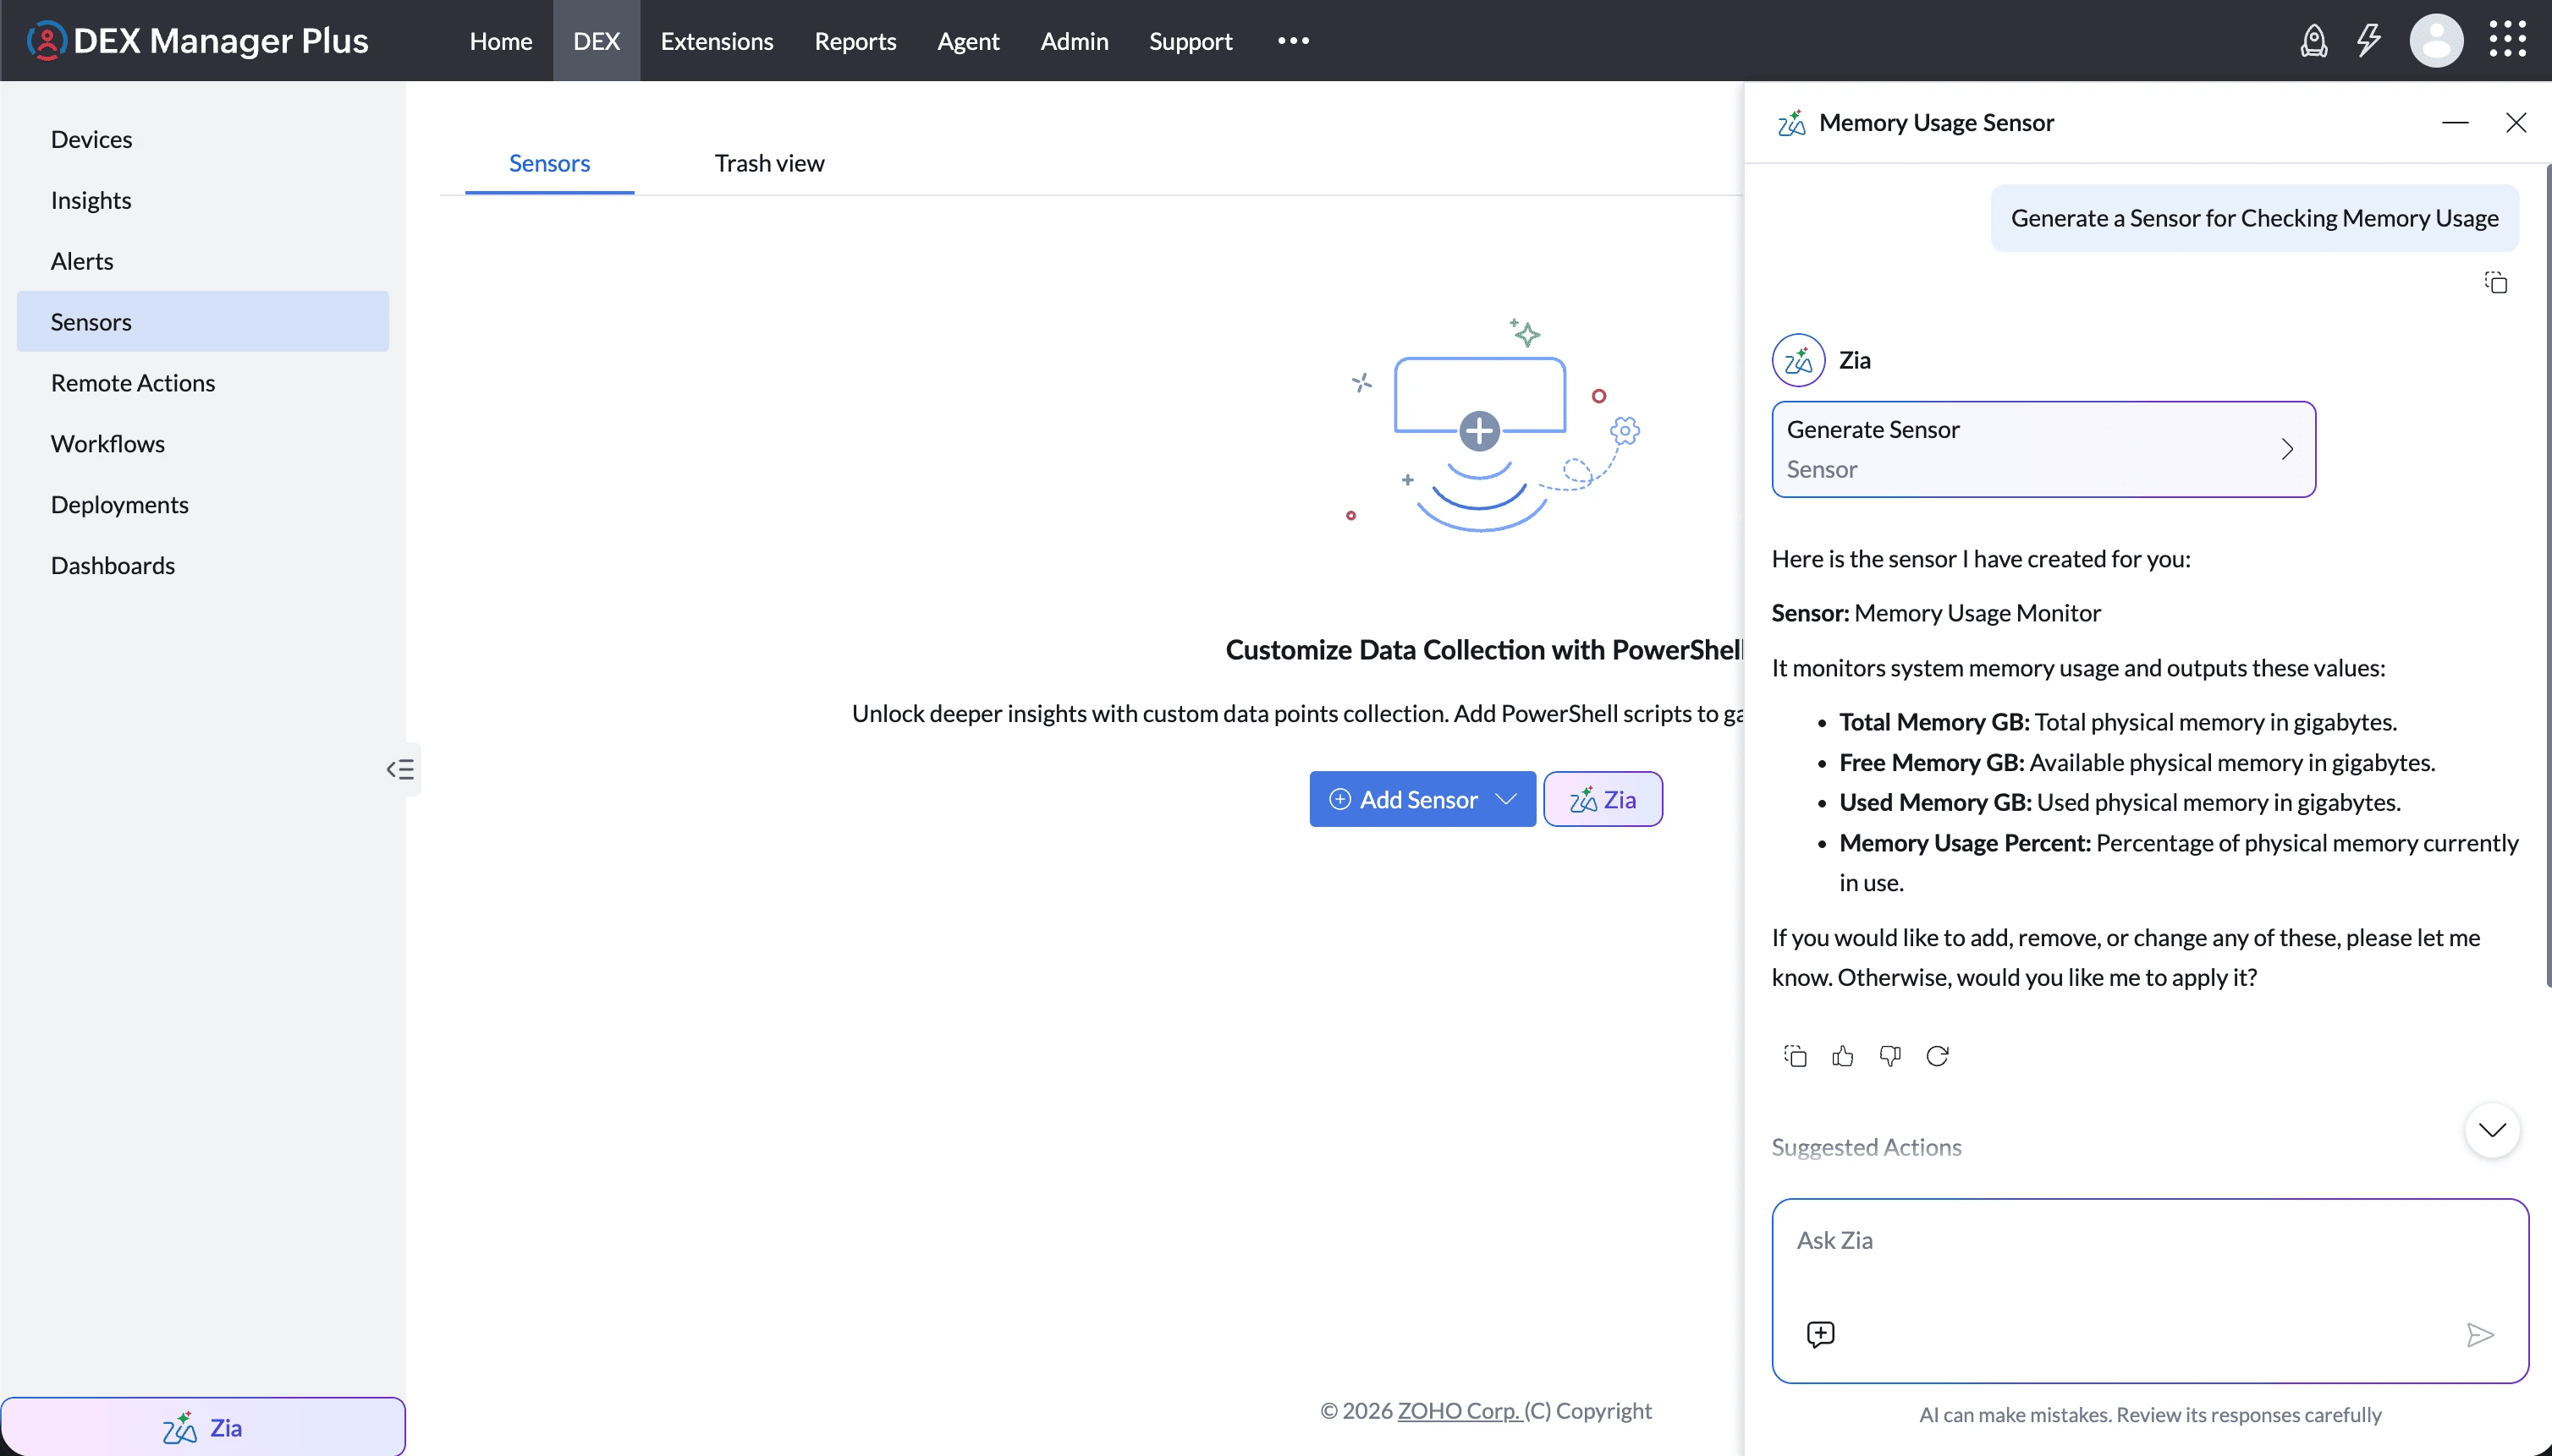2552x1456 pixels.
Task: Click the 'Suggested Actions' label
Action: 1867,1147
